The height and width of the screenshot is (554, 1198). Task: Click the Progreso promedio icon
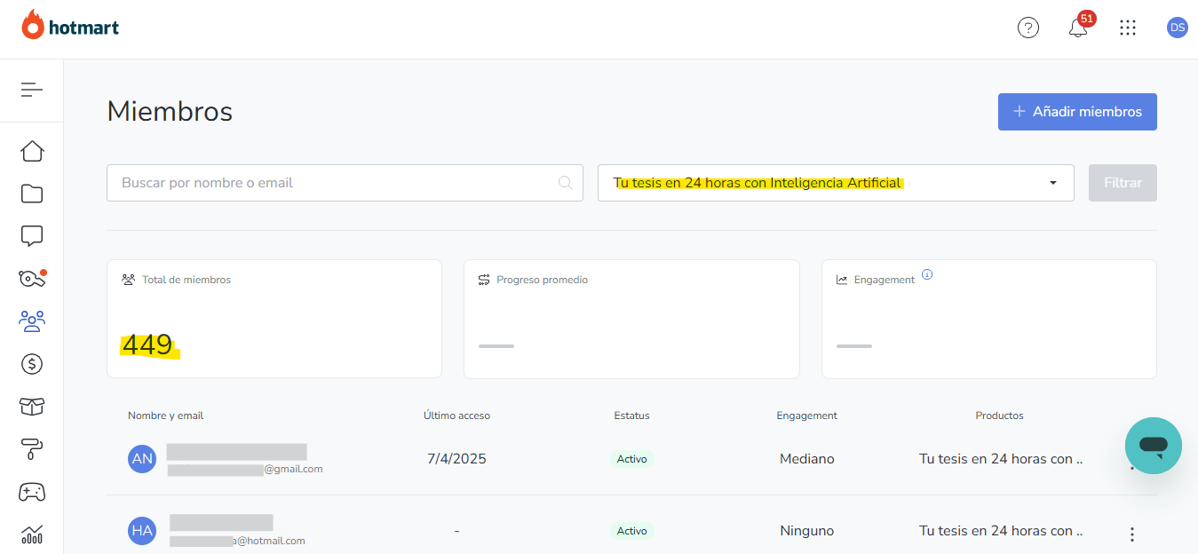(x=484, y=280)
